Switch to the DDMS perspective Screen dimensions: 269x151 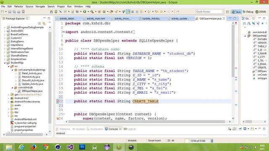[261, 12]
